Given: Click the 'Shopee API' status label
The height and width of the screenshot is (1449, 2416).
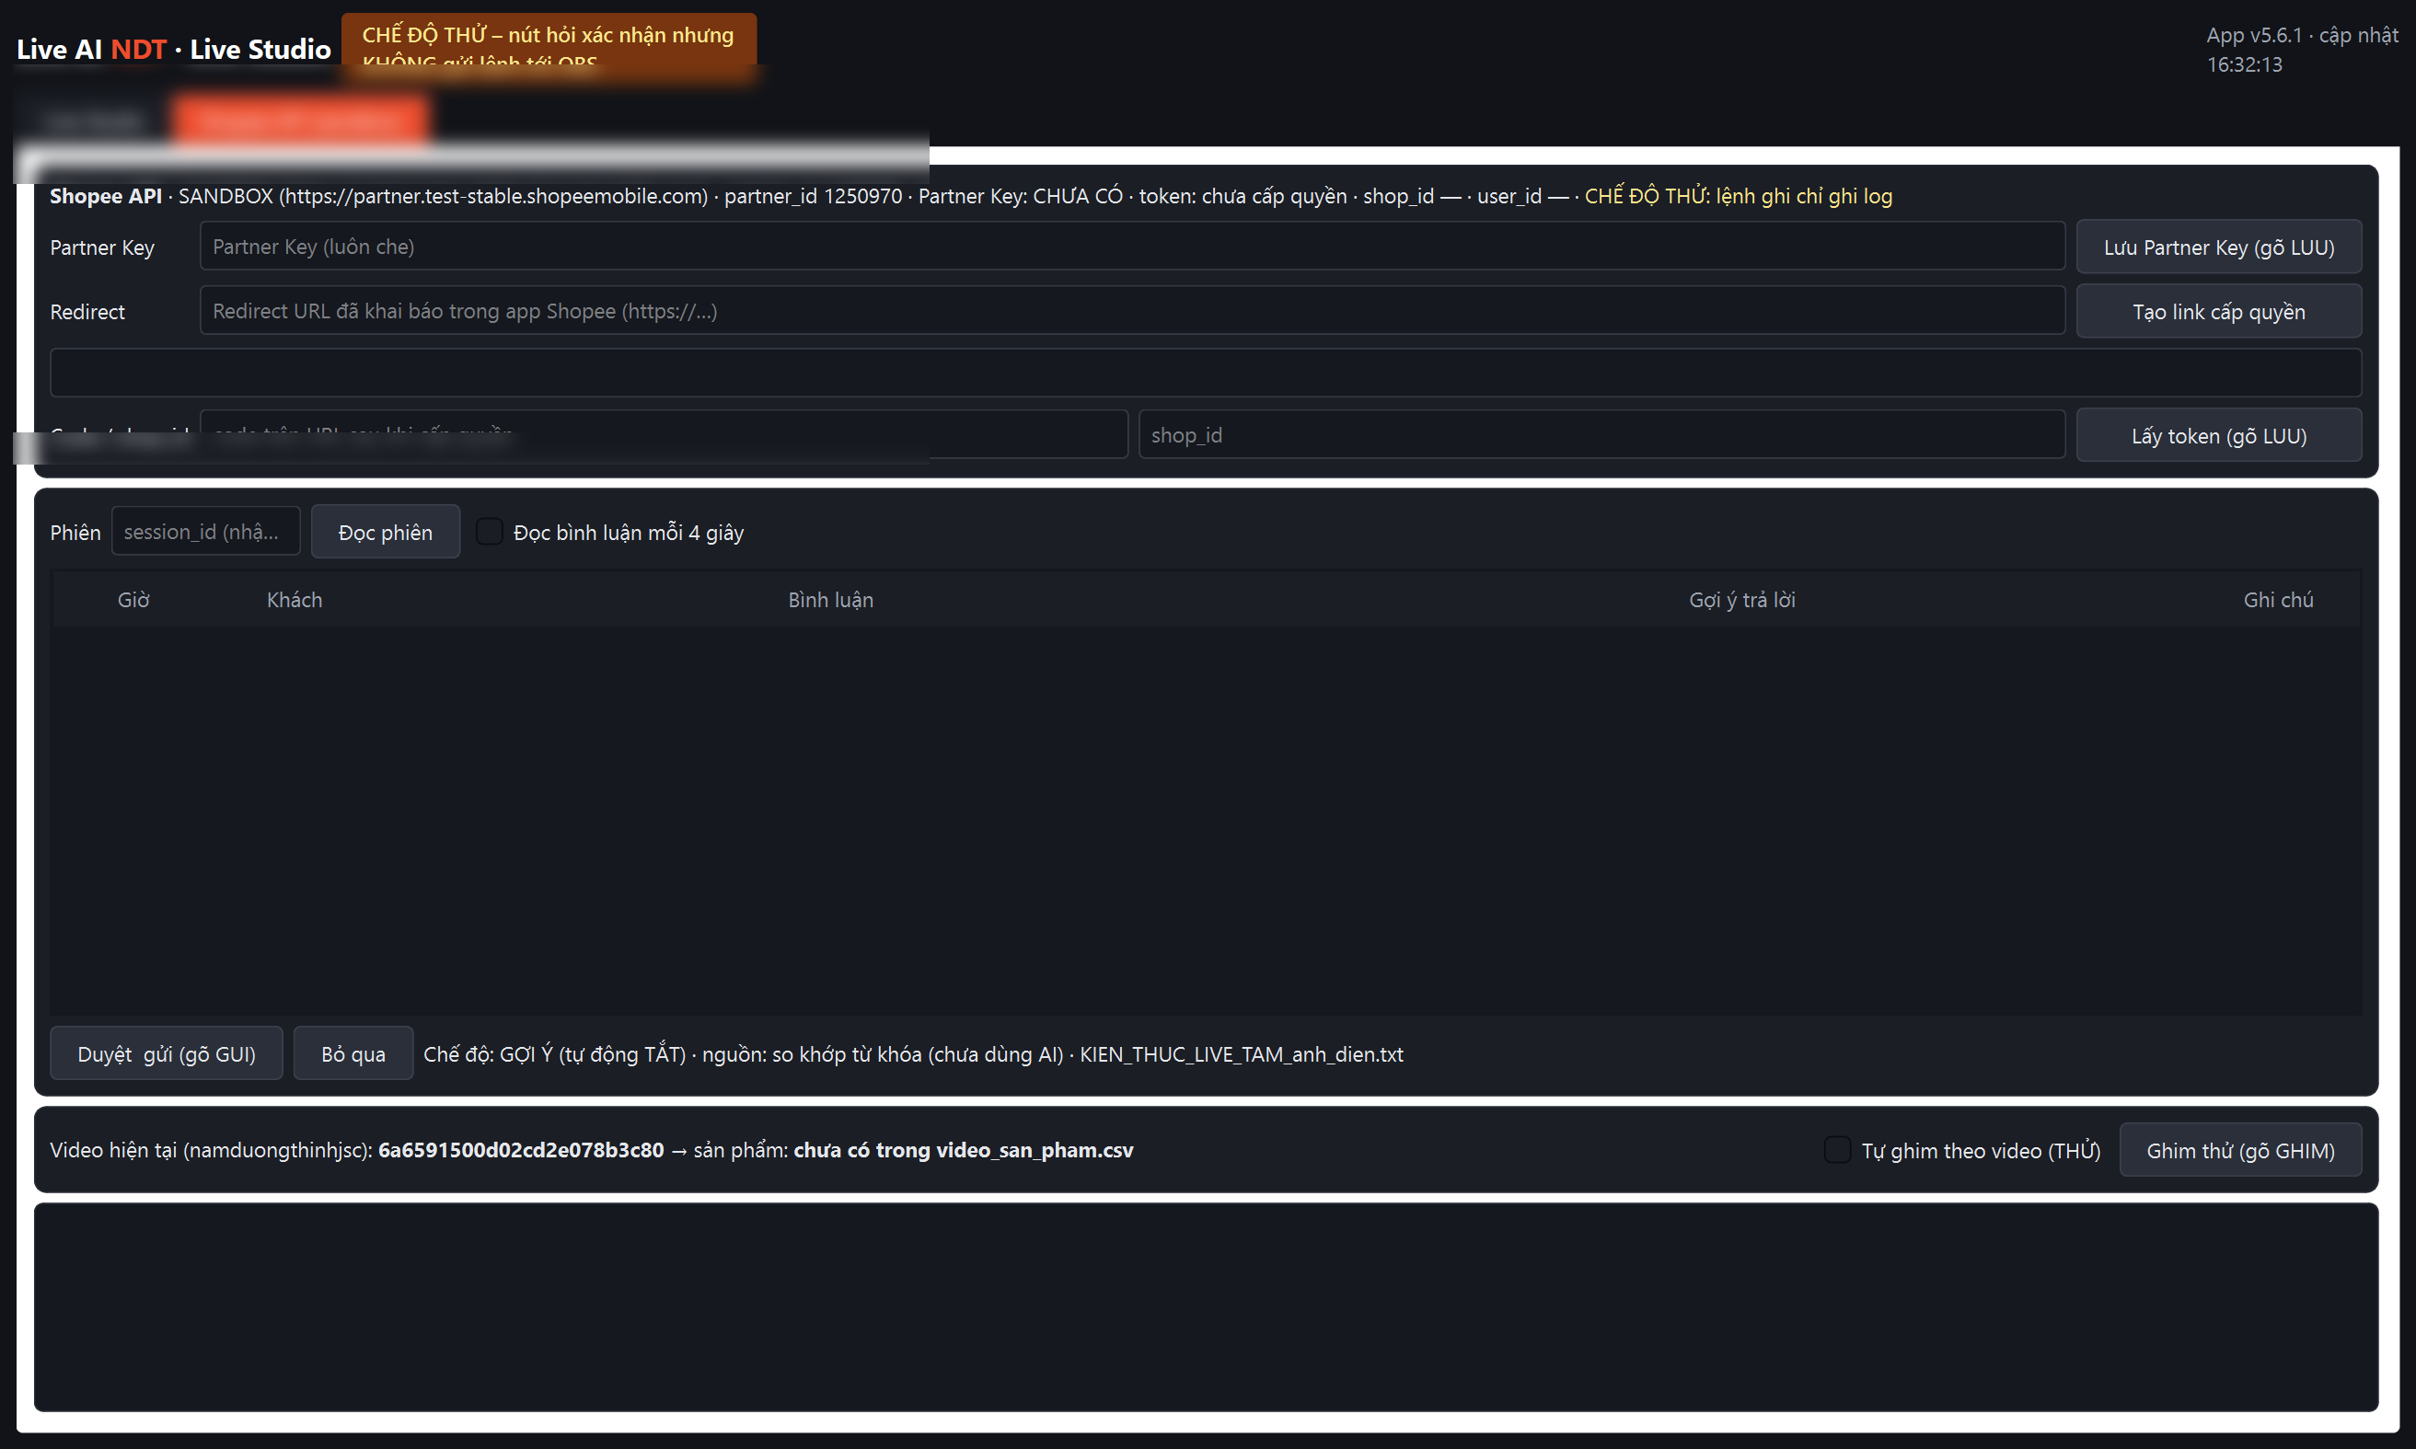Looking at the screenshot, I should pyautogui.click(x=106, y=195).
